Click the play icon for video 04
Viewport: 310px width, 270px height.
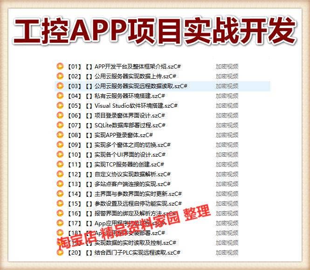(60, 96)
